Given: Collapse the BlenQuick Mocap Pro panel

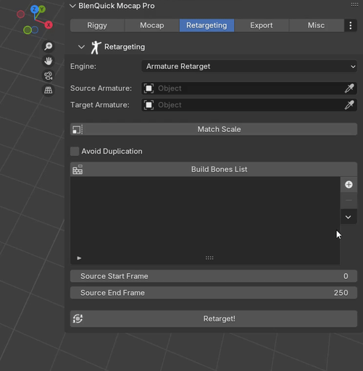Looking at the screenshot, I should (x=72, y=6).
